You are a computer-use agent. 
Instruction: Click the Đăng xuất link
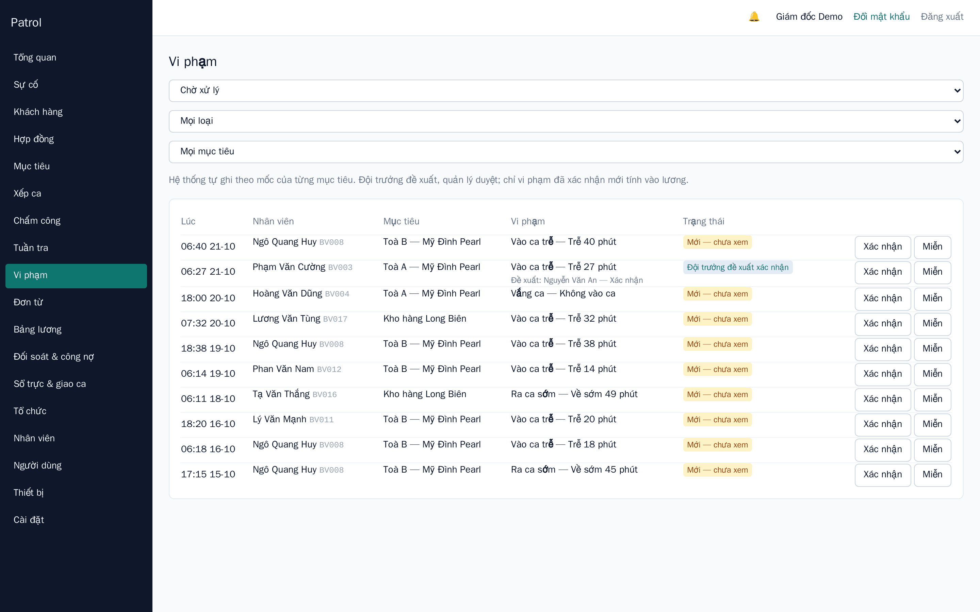[942, 17]
